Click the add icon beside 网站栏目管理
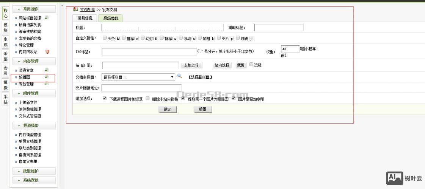 [47, 18]
